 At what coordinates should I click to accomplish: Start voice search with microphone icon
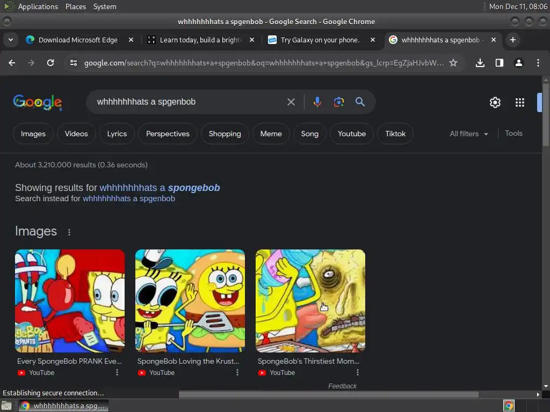(317, 102)
